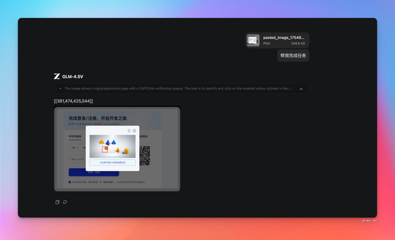This screenshot has height=240, width=395.
Task: Click the QR code in the login image
Action: 145,155
